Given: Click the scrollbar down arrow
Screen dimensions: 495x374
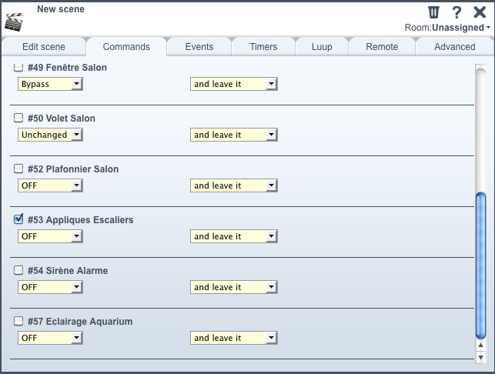Looking at the screenshot, I should pyautogui.click(x=480, y=358).
